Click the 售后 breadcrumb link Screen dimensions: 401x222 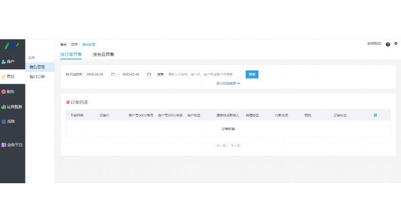pos(63,44)
